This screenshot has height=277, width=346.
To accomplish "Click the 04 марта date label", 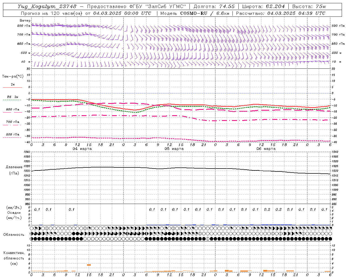I will [x=82, y=149].
